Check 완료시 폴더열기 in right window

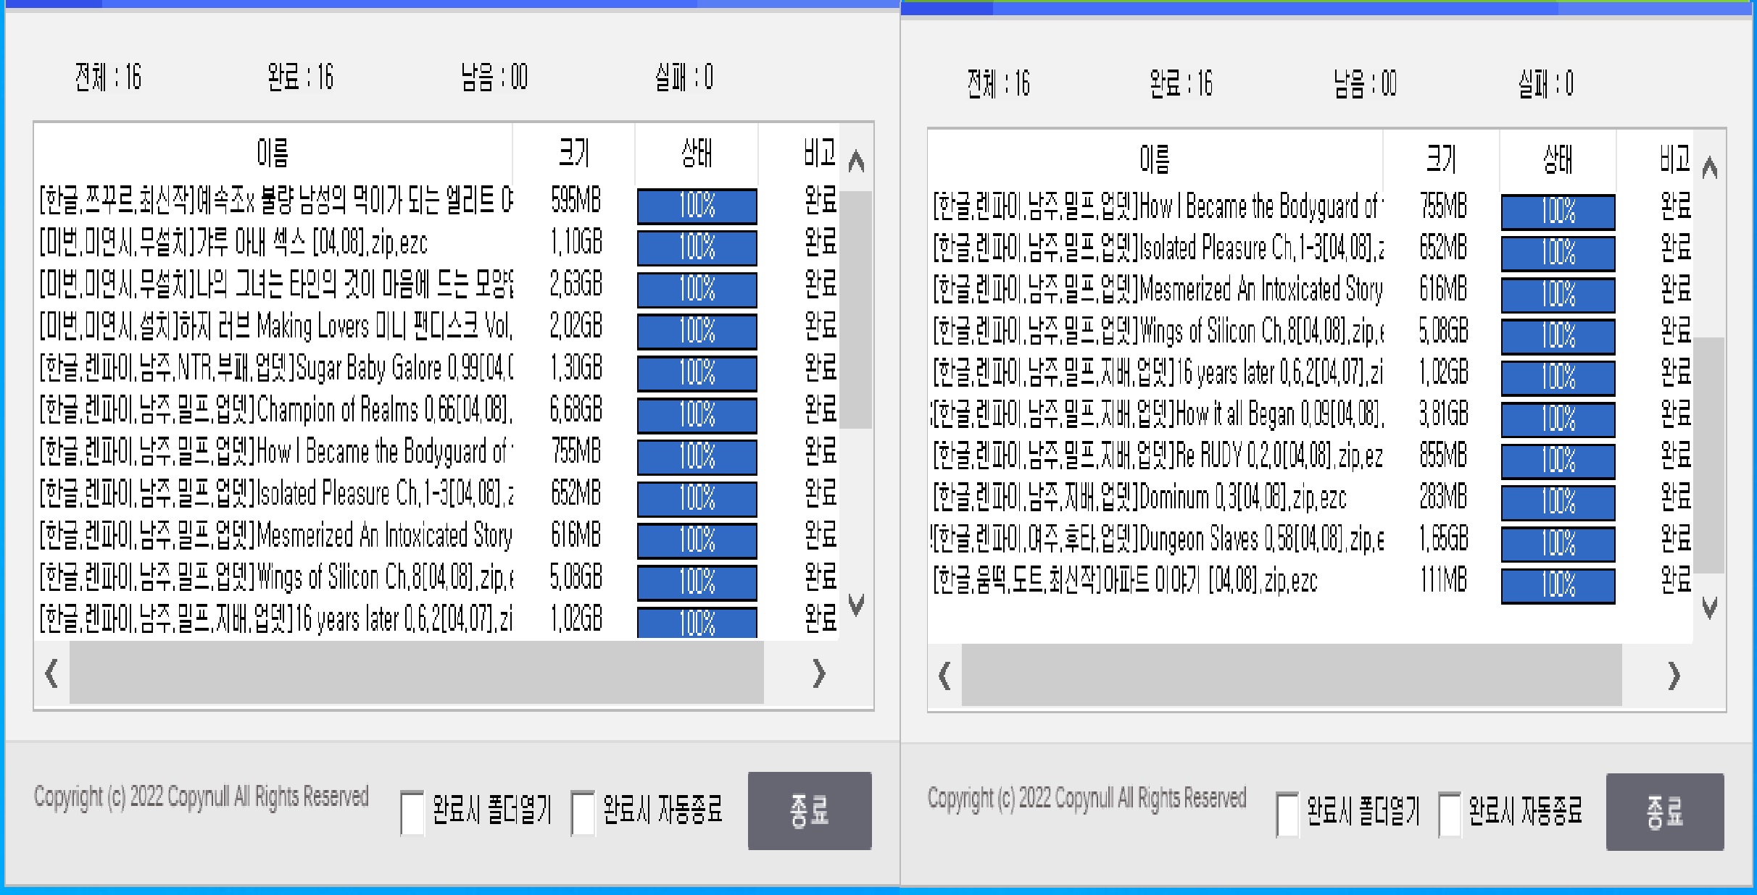click(1287, 812)
